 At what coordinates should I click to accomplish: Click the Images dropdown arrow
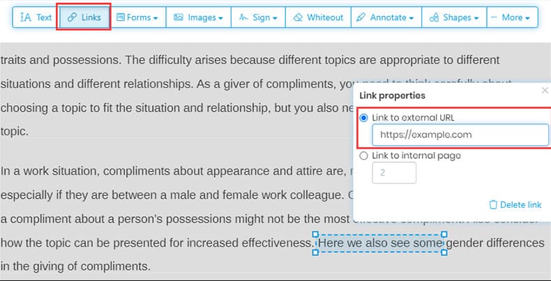(220, 18)
